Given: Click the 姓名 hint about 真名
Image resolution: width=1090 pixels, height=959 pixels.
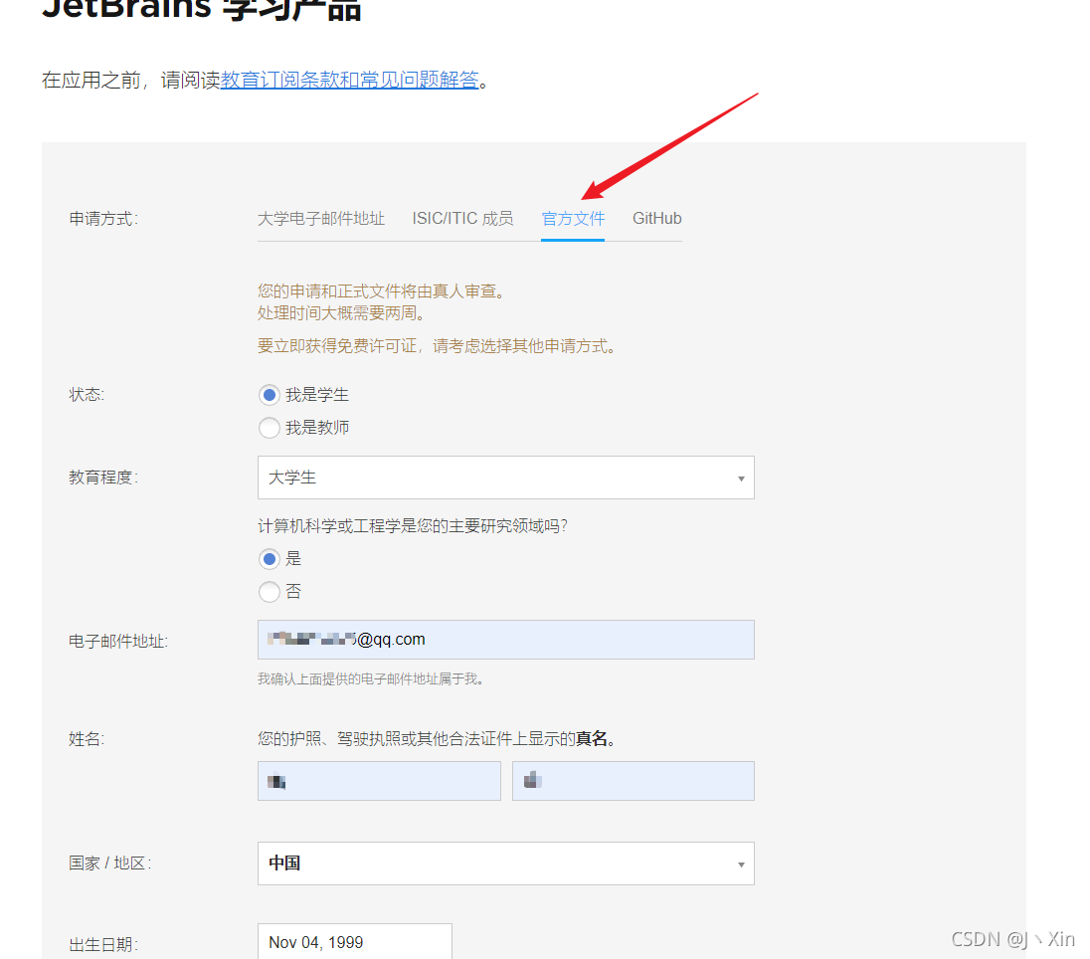Looking at the screenshot, I should point(437,739).
